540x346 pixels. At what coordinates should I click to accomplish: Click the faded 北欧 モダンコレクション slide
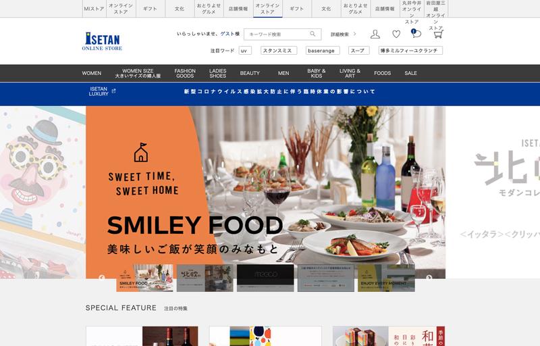pyautogui.click(x=493, y=193)
